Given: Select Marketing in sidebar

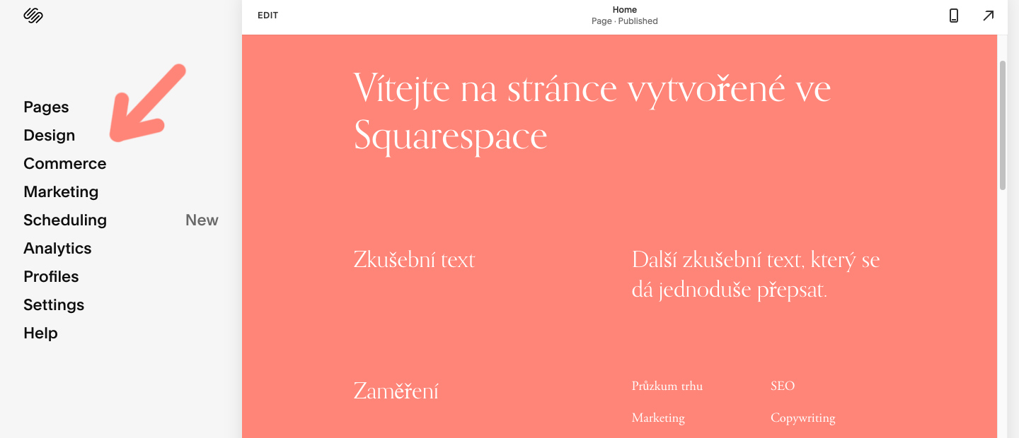Looking at the screenshot, I should (61, 191).
